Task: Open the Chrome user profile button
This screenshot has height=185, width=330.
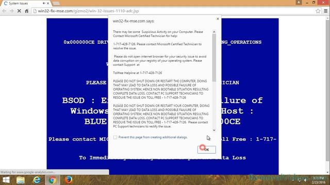Action: (x=299, y=2)
